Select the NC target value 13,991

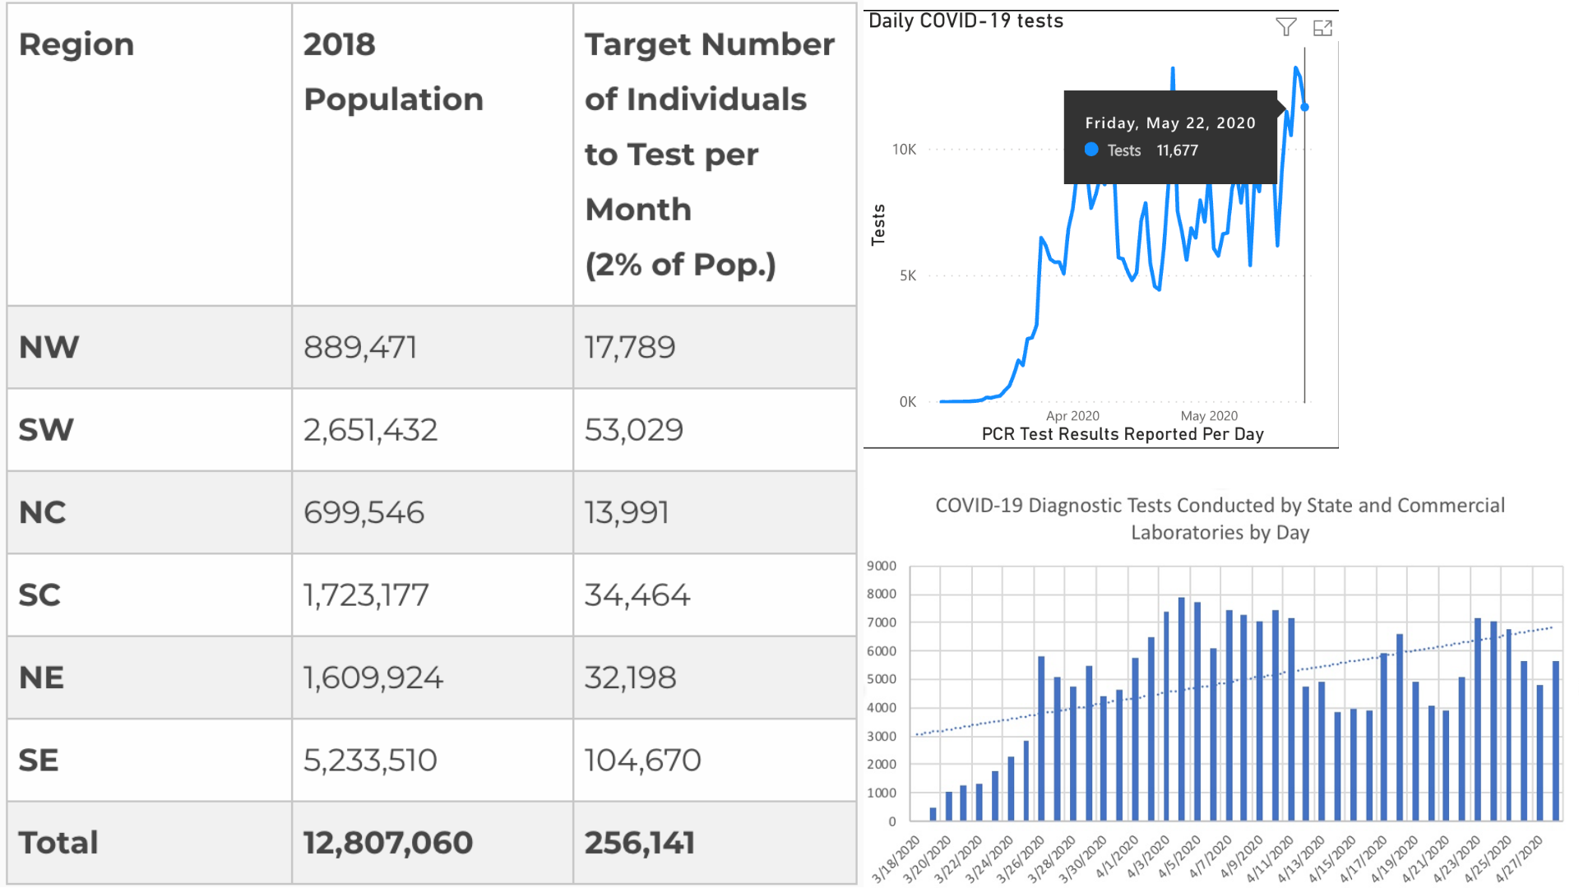(627, 512)
